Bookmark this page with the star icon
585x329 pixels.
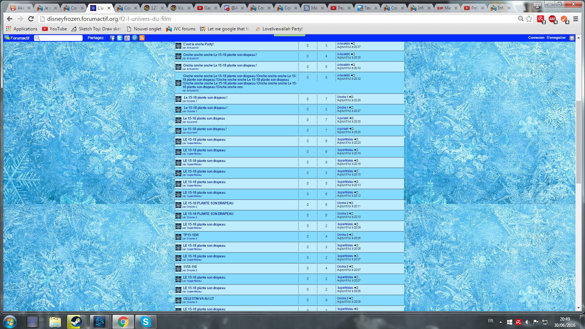(529, 19)
